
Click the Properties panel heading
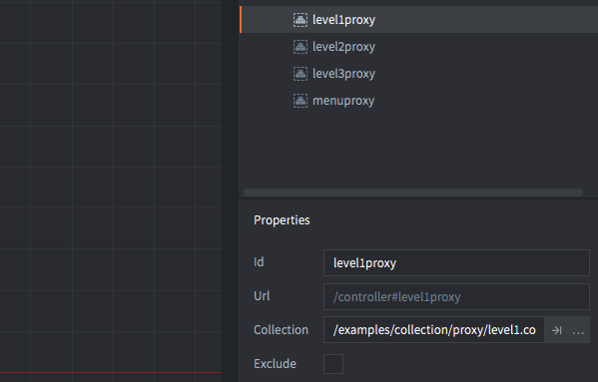coord(282,220)
